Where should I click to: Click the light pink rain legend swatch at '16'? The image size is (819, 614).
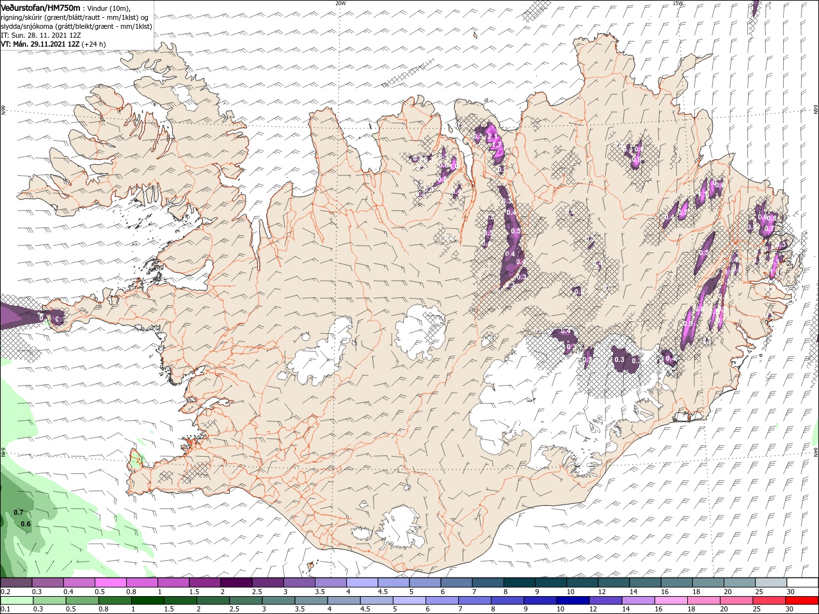tap(671, 601)
